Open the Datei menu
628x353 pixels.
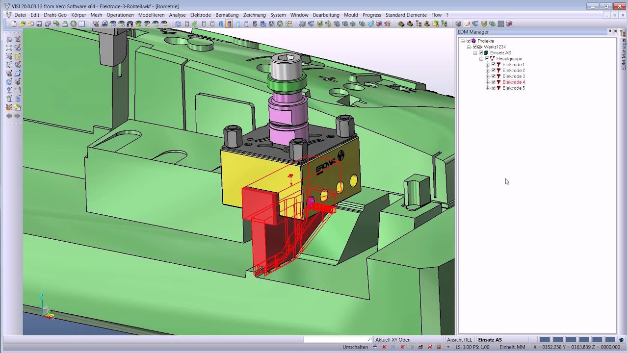tap(20, 15)
